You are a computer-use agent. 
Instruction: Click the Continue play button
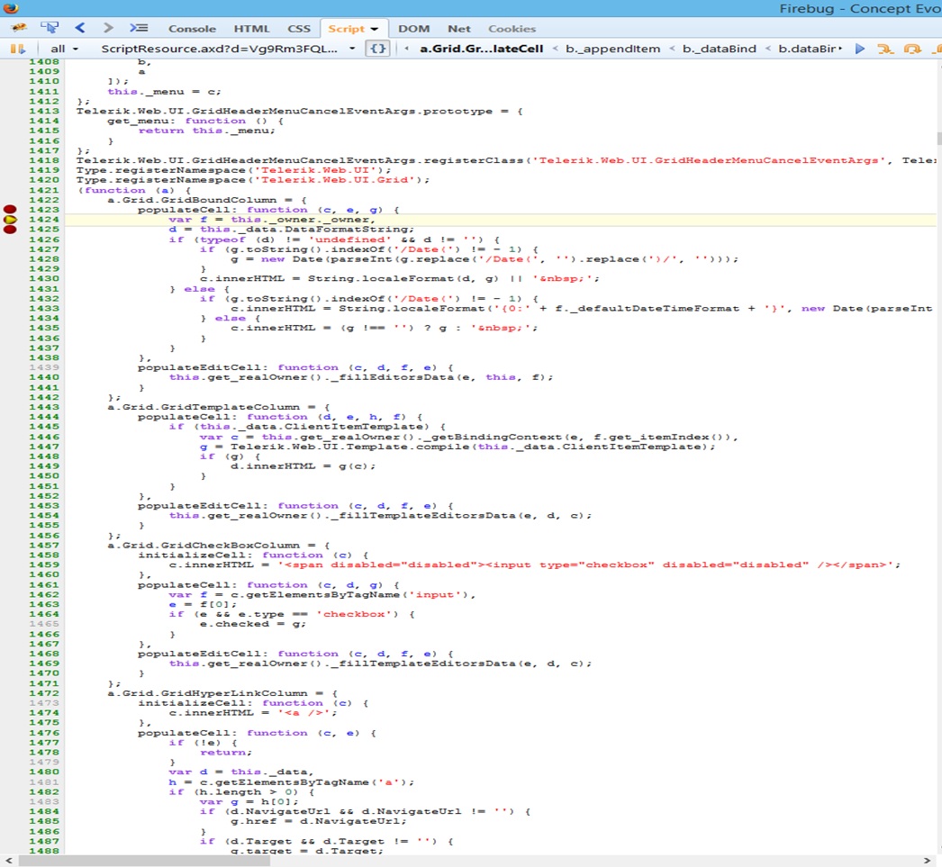[860, 49]
